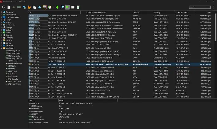Viewport: 217px width, 129px height.
Task: Open the Preferences gear-folder toolbar icon
Action: pyautogui.click(x=34, y=7)
